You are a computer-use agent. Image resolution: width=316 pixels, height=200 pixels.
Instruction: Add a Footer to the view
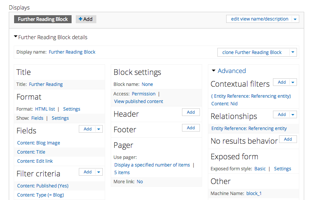point(191,128)
